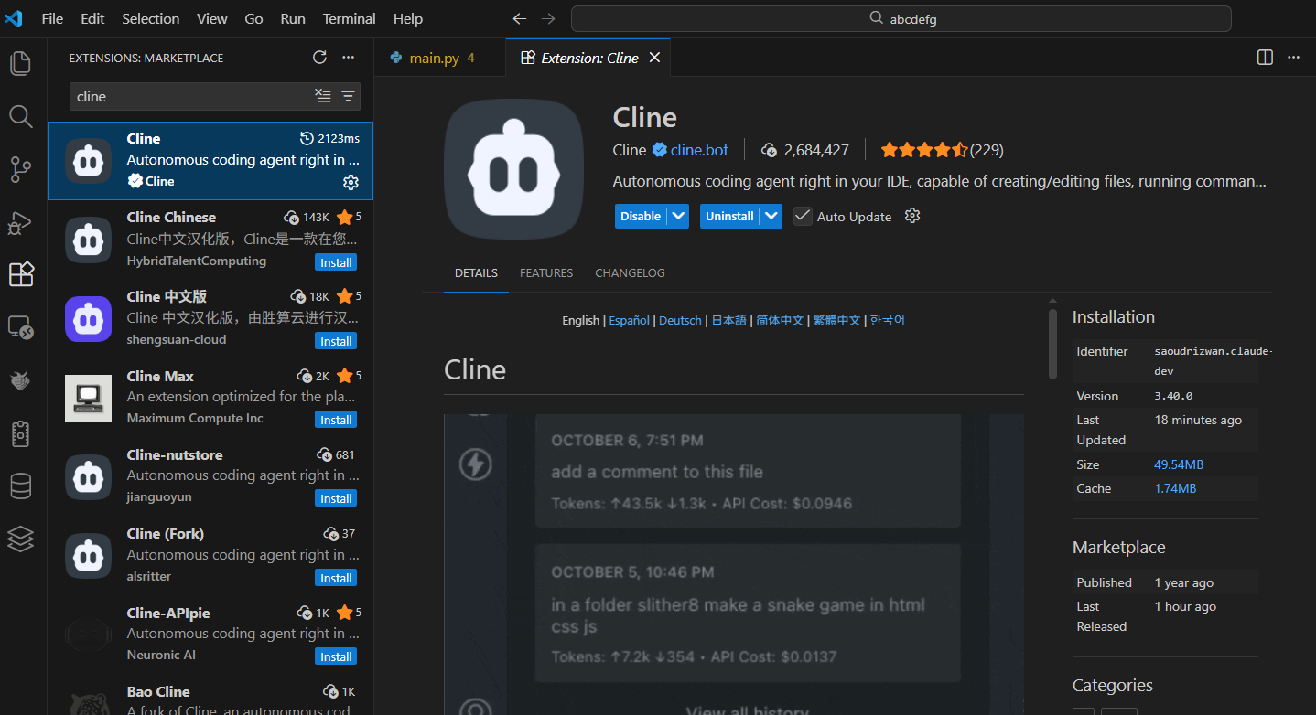Viewport: 1316px width, 715px height.
Task: Open the Terminal menu
Action: (350, 18)
